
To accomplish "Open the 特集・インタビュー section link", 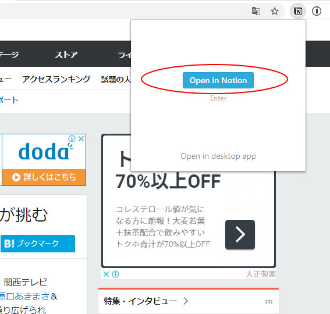I will tap(140, 301).
